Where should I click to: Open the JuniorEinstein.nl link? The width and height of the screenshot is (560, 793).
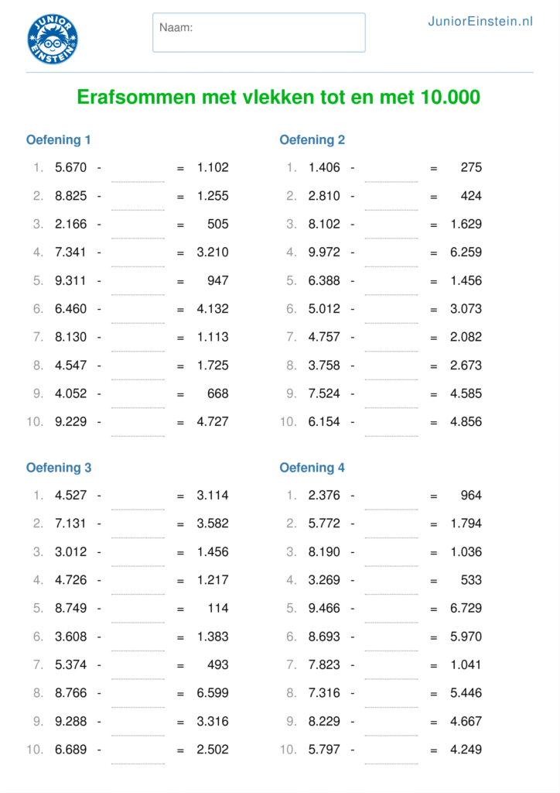pyautogui.click(x=480, y=22)
